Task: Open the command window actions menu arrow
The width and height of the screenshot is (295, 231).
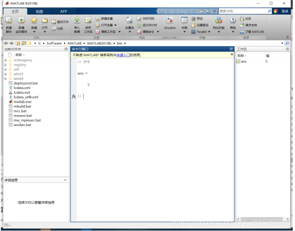Action: 231,49
